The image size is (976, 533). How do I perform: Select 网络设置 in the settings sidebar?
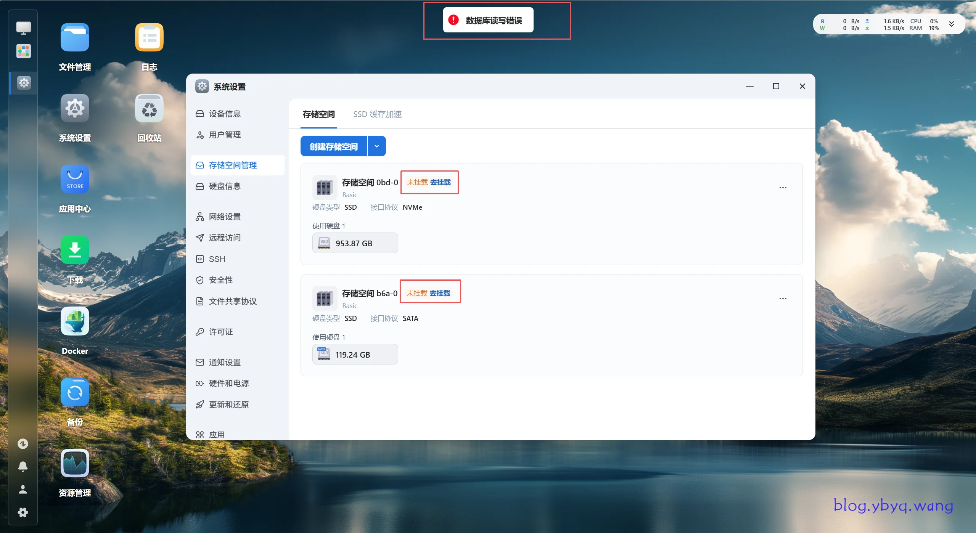(225, 217)
